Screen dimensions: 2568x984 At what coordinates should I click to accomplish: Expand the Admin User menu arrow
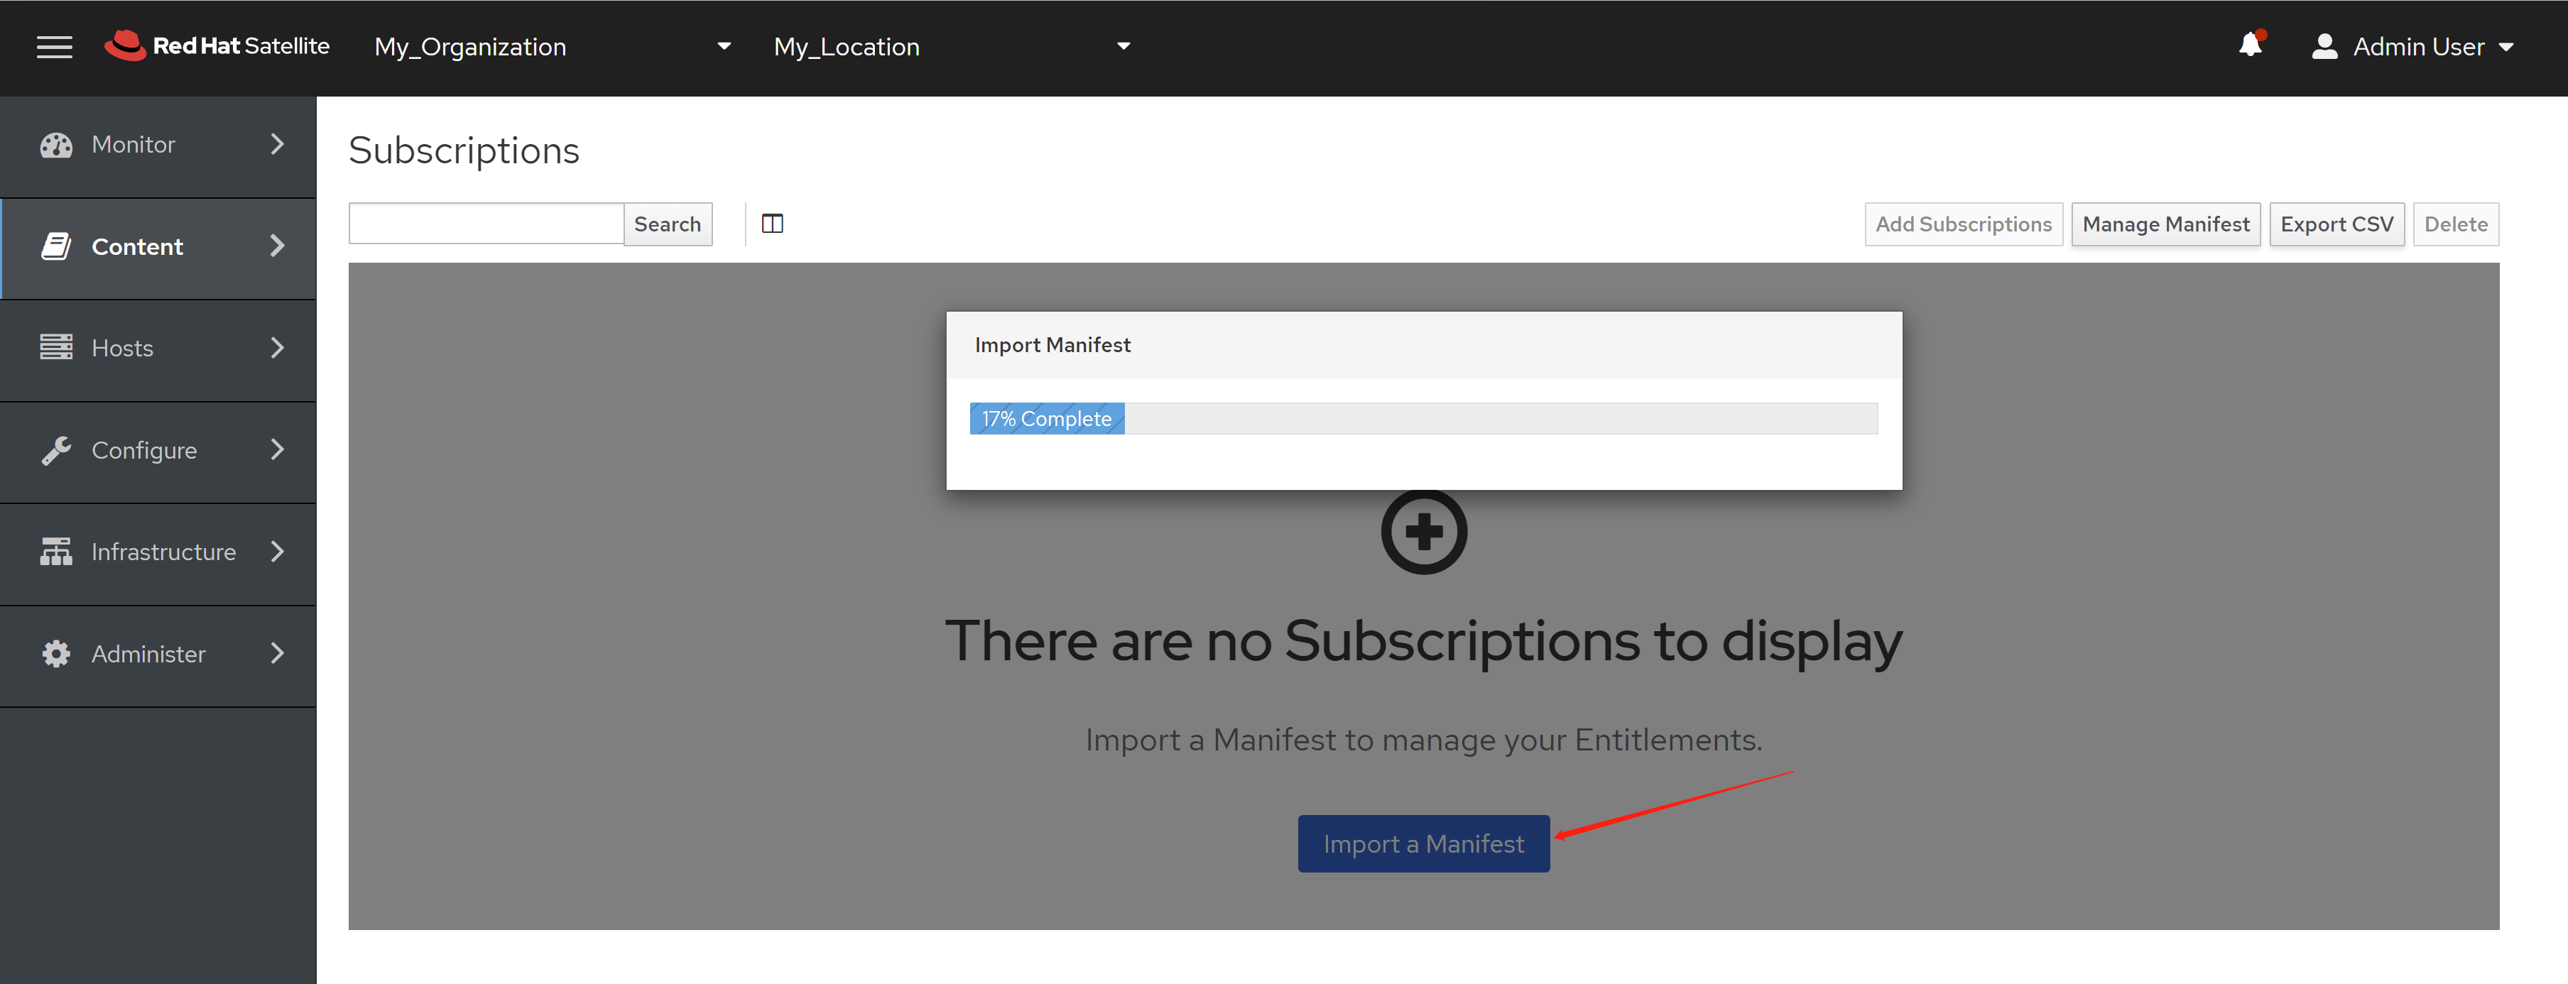click(2506, 47)
